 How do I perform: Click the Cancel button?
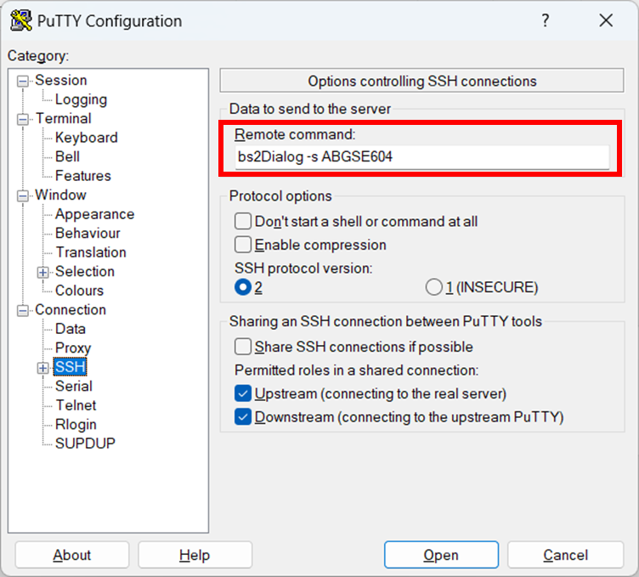(565, 555)
